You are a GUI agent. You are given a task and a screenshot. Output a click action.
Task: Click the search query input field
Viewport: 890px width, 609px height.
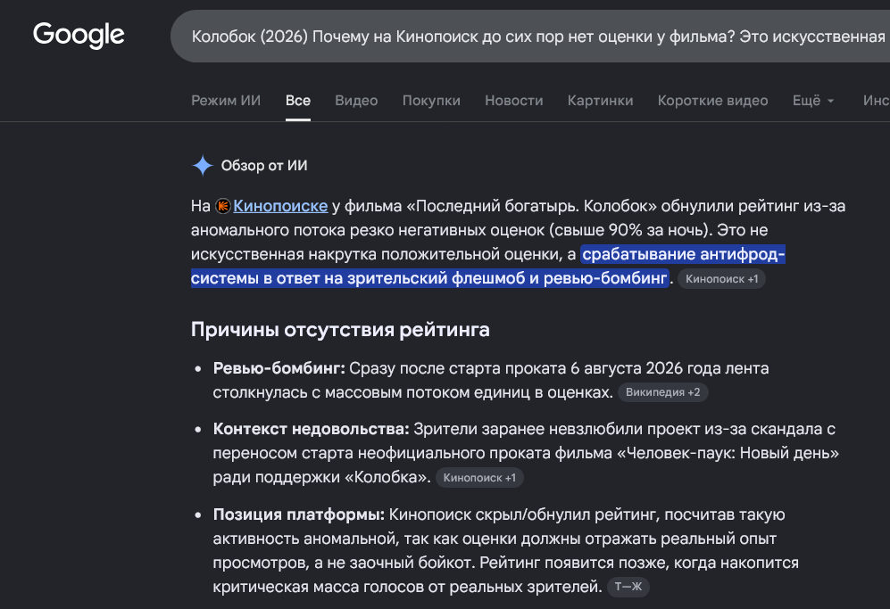coord(530,37)
